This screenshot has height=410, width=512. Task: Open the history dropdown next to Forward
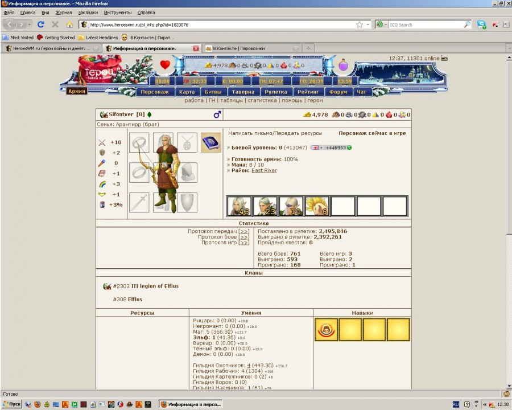click(x=30, y=24)
